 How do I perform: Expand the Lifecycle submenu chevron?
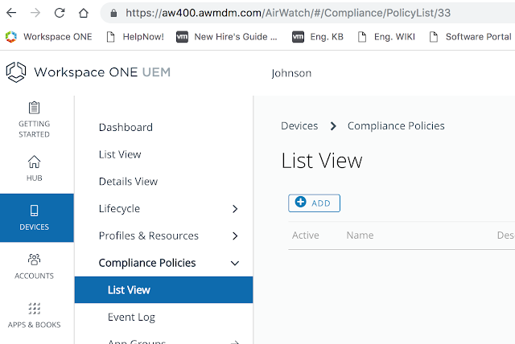pos(235,209)
